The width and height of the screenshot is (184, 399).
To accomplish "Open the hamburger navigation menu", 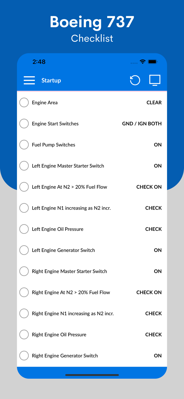I will (29, 80).
